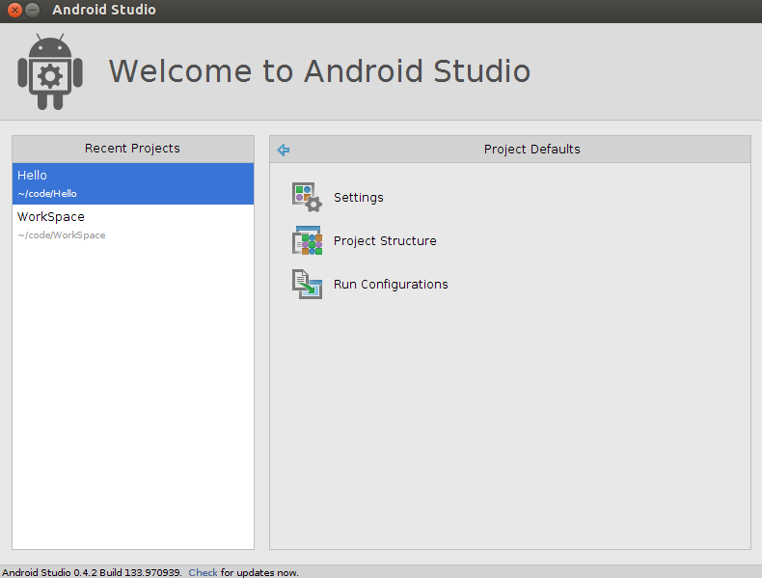Click the ~/code/WorkSpace path text
This screenshot has height=578, width=762.
tap(62, 234)
